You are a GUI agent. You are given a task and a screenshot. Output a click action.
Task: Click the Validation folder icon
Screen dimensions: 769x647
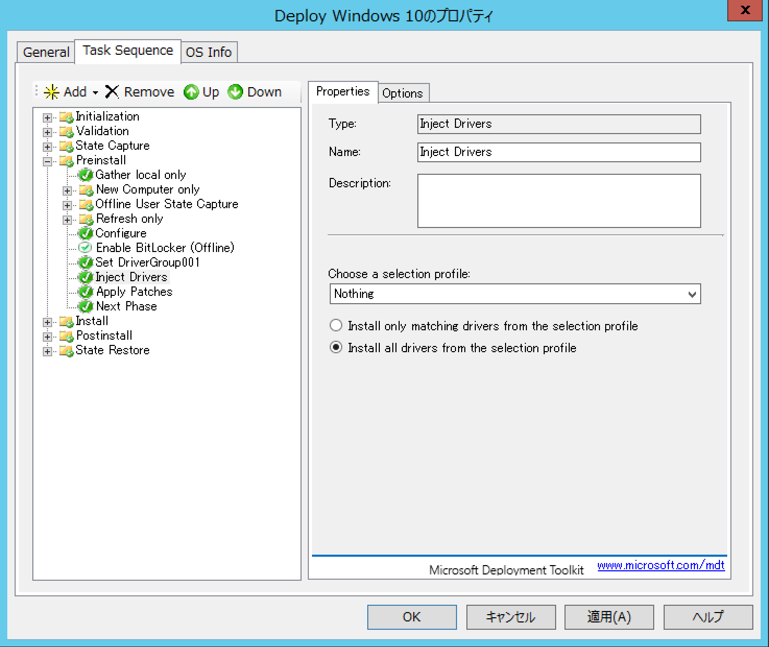pos(66,131)
